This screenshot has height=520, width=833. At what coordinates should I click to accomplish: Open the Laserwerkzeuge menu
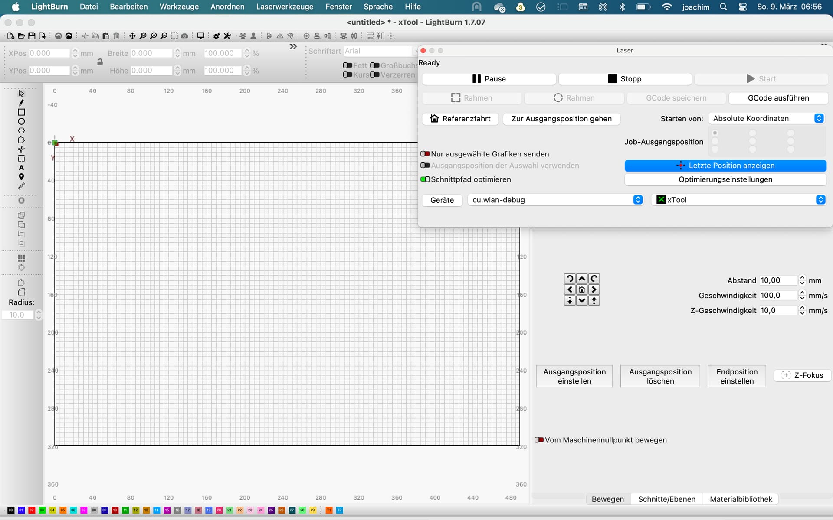[x=285, y=6]
